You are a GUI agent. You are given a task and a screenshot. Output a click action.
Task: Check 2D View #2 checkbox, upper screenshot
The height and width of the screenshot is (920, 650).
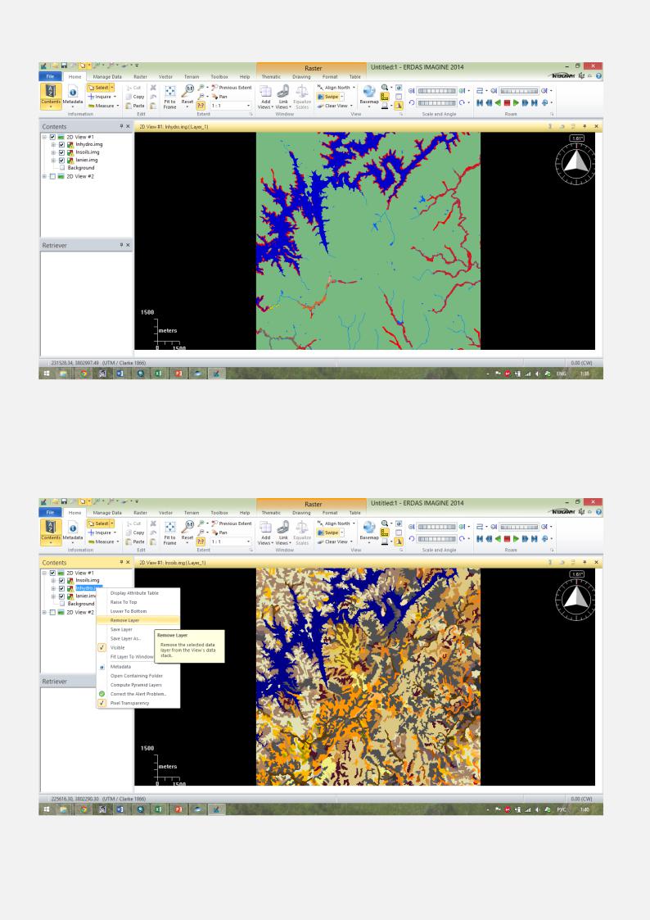coord(52,176)
